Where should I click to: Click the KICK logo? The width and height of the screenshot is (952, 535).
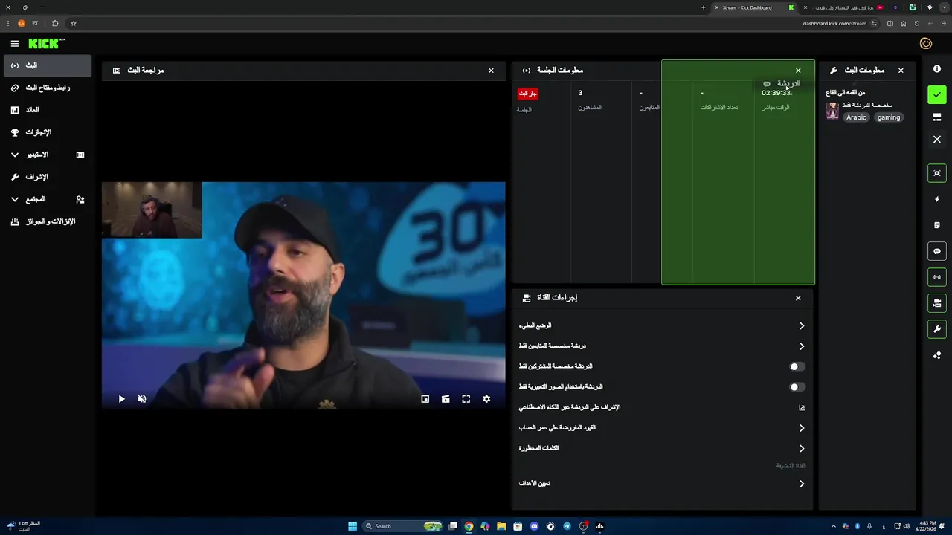pos(47,44)
